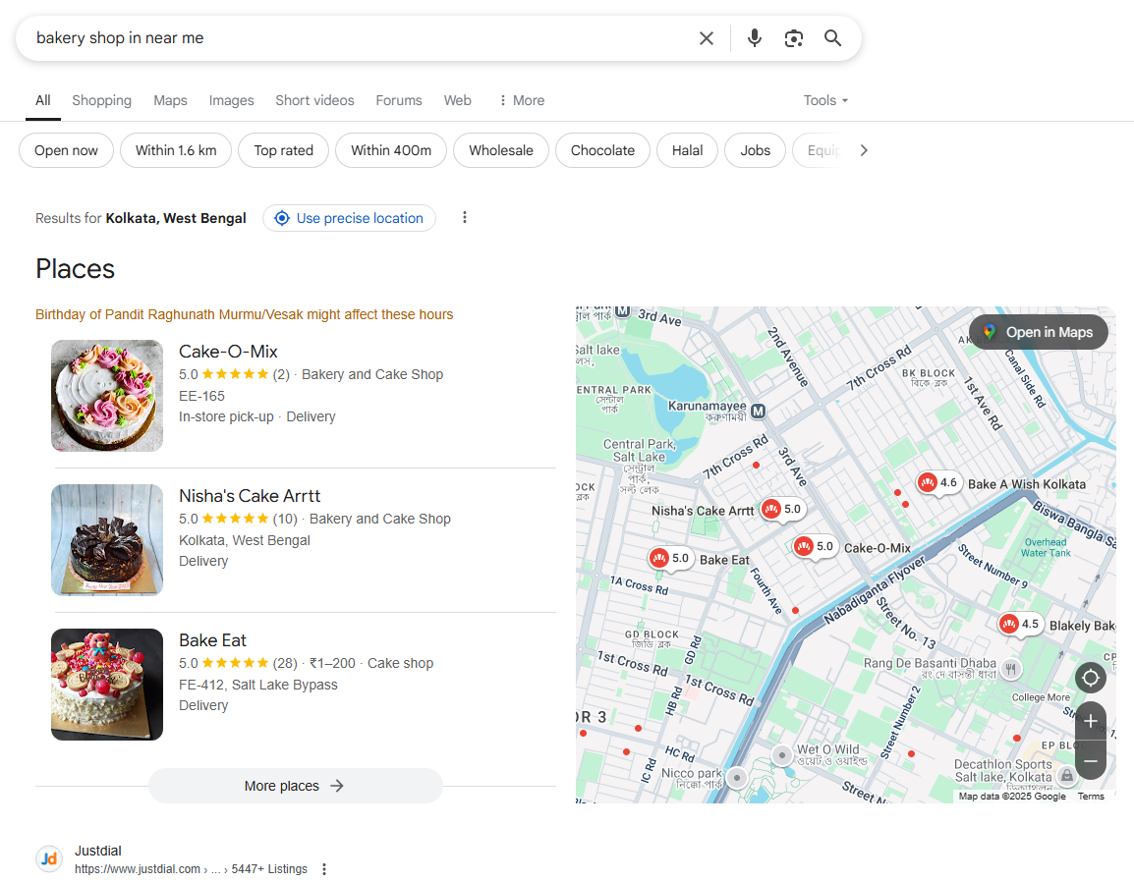
Task: Switch to the Maps tab
Action: coord(171,100)
